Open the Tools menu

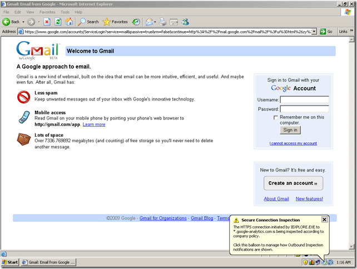(65, 12)
